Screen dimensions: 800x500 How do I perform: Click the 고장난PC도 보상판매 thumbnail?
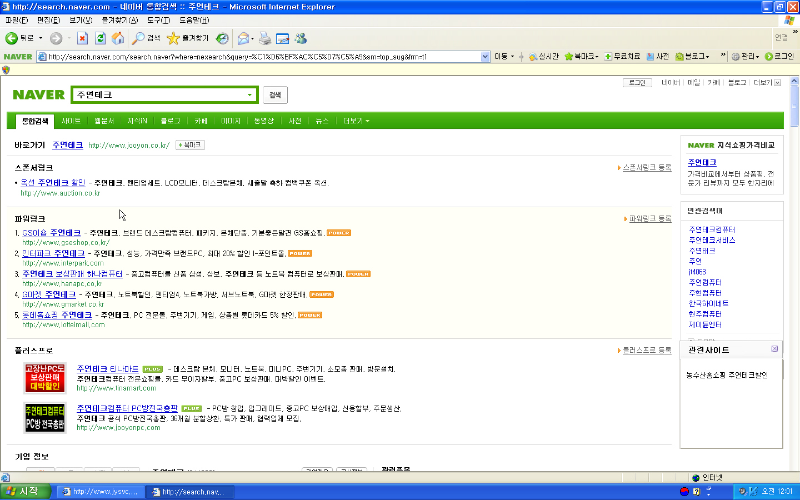click(45, 378)
